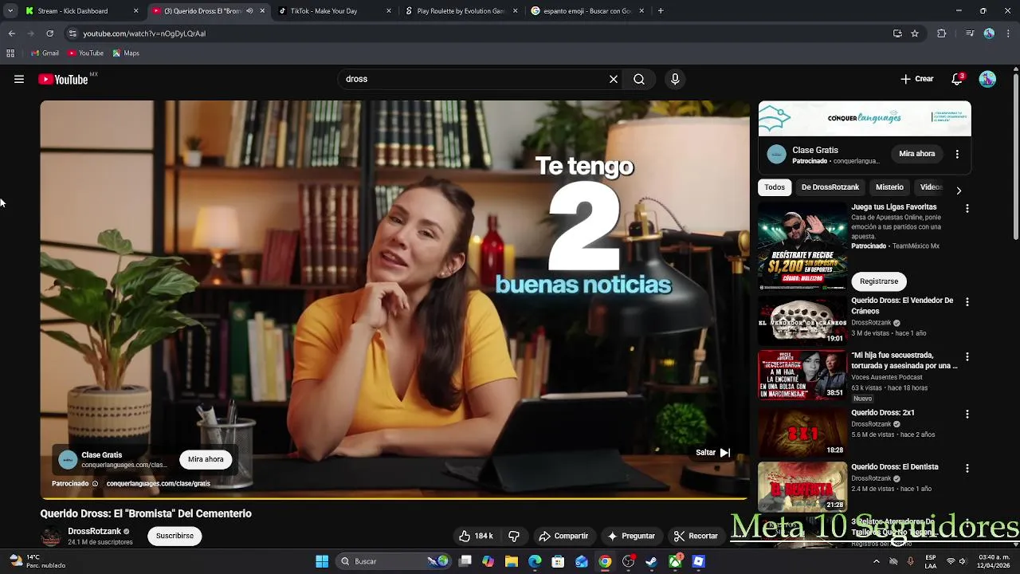Open the Crear menu

tap(917, 79)
